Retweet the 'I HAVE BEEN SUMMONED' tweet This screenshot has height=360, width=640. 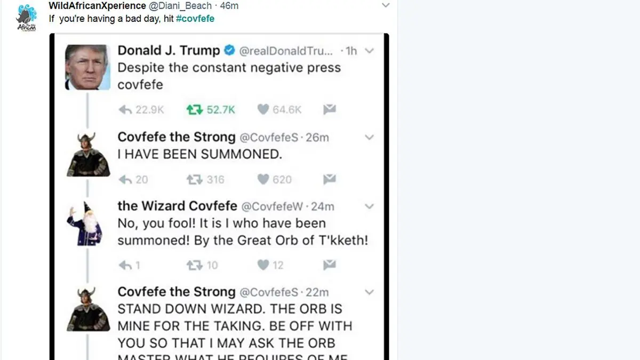[x=195, y=179]
